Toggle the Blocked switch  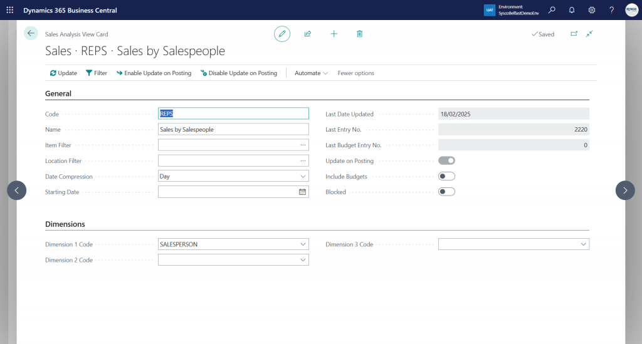446,192
